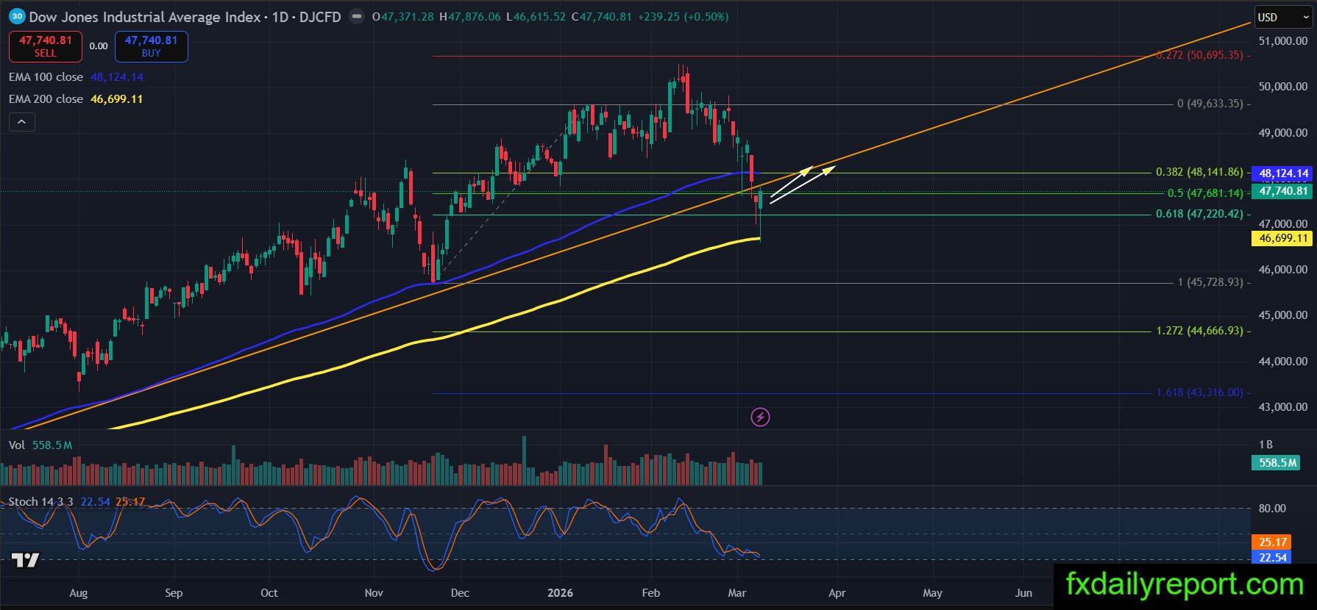Click the Stoch 14 3 3 indicator legend

(x=40, y=502)
